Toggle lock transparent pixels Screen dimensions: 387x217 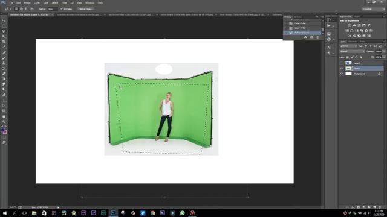click(347, 57)
